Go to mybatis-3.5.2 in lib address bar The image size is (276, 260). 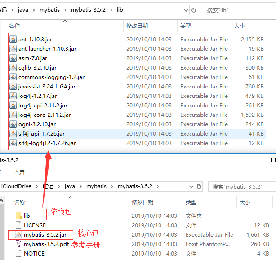click(89, 10)
